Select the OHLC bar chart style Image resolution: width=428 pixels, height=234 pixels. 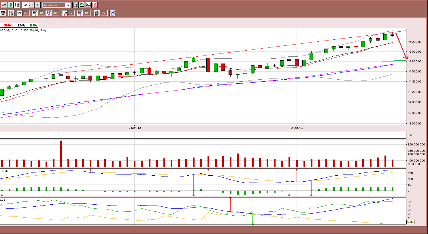pyautogui.click(x=10, y=5)
